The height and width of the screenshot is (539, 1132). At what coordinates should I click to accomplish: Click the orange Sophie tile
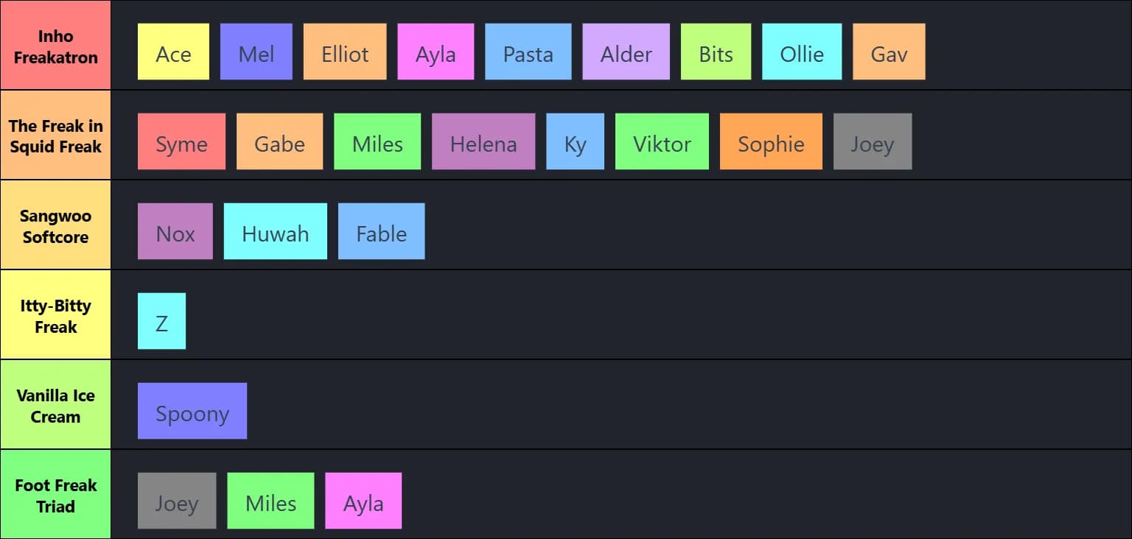771,141
